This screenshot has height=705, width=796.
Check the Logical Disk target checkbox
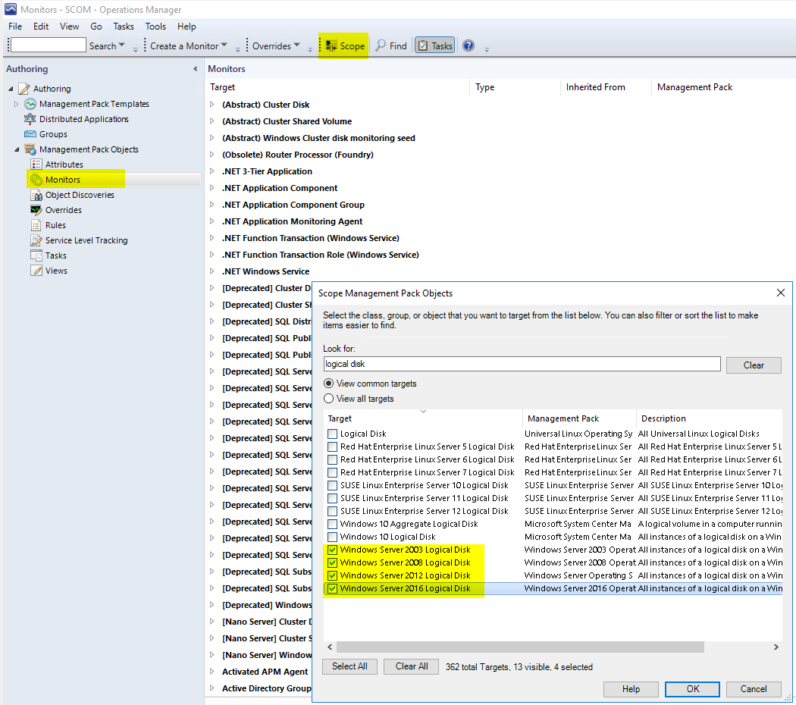[x=333, y=434]
